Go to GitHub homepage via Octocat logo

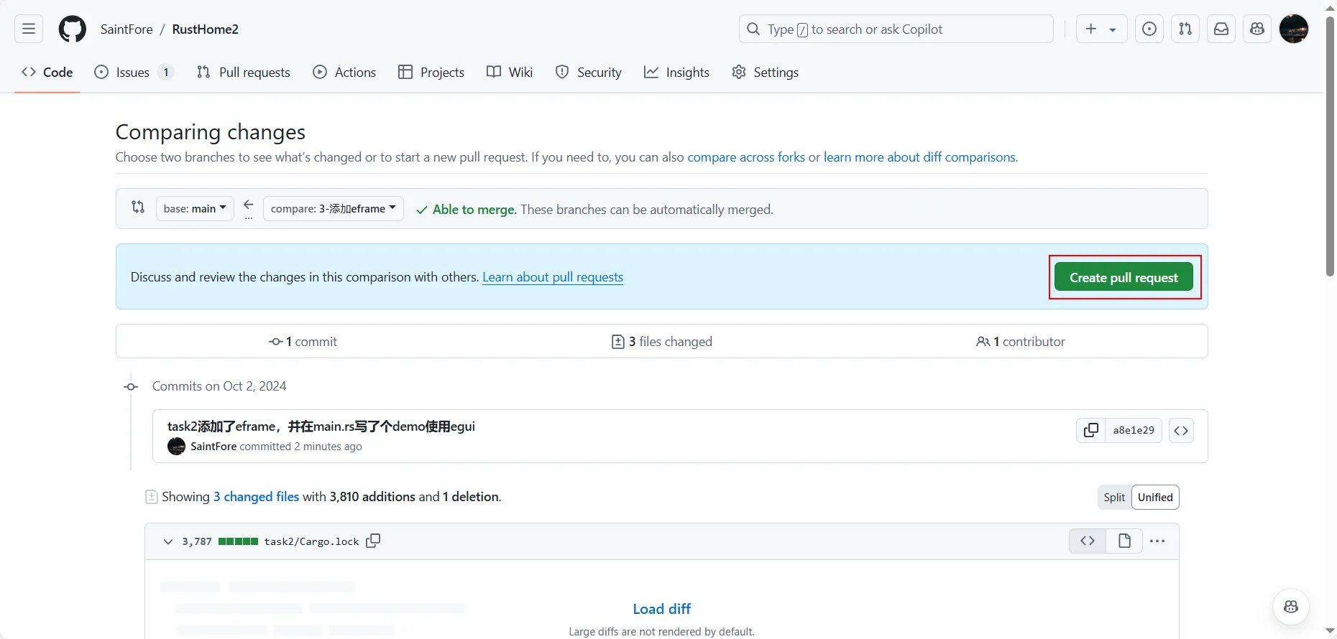[x=72, y=29]
